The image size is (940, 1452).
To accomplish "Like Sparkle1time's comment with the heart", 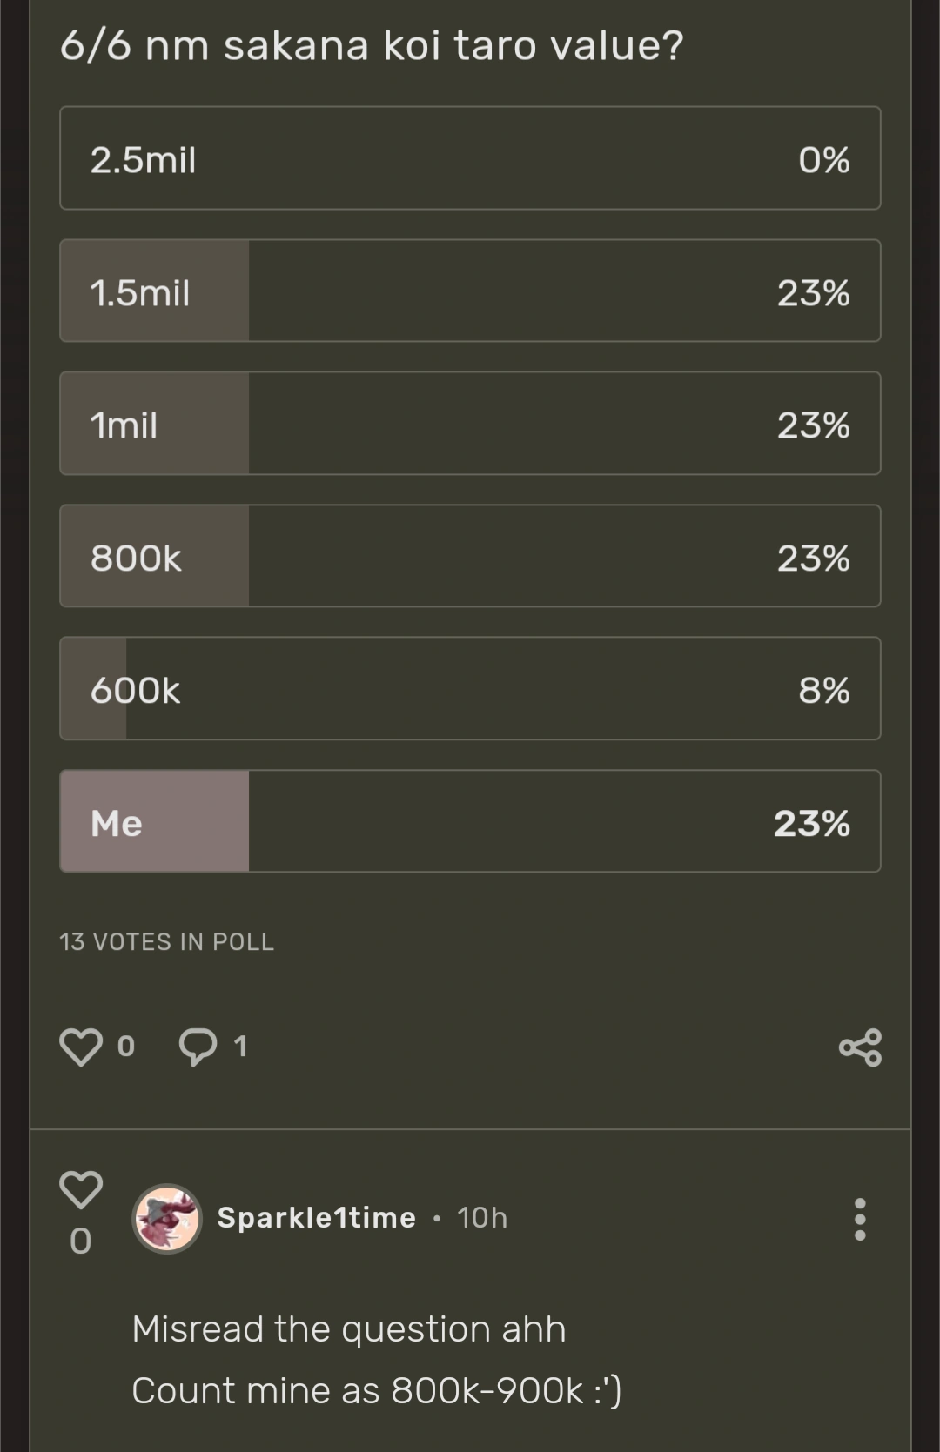I will point(80,1189).
